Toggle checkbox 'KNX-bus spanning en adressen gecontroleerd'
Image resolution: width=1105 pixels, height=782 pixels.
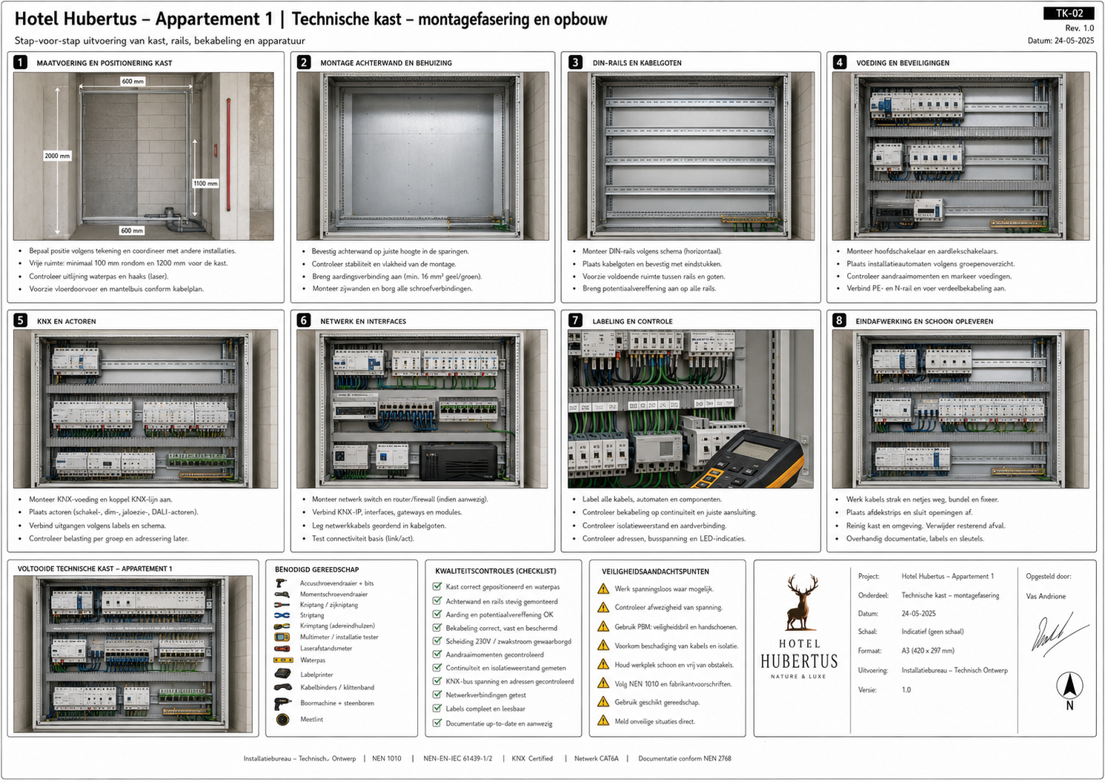[x=437, y=681]
